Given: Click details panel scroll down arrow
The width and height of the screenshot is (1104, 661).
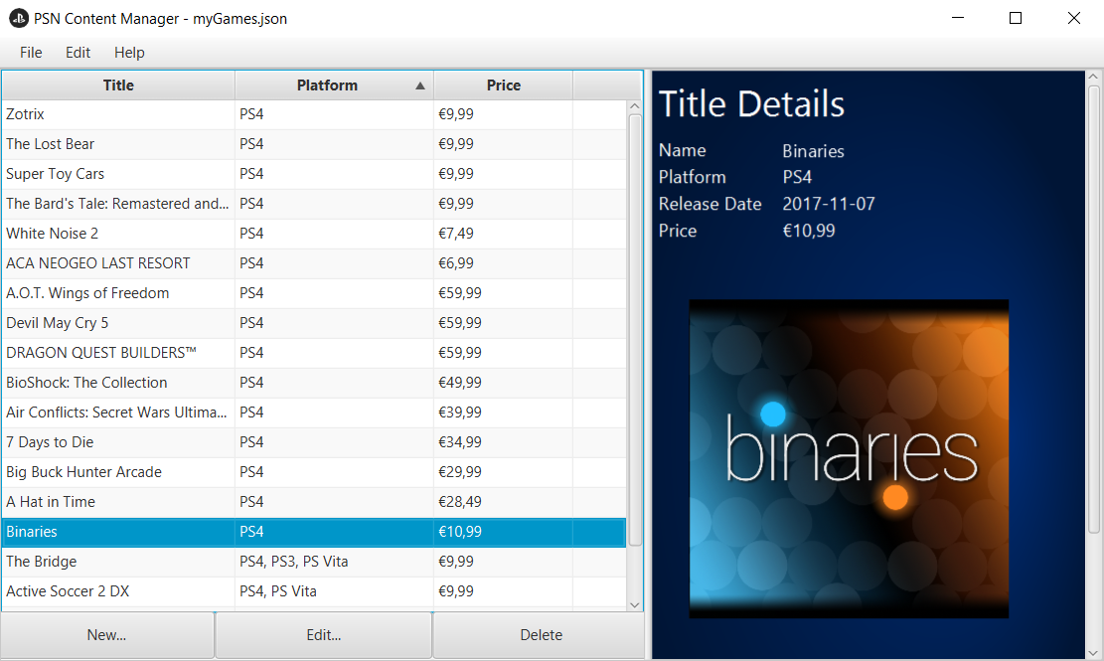Looking at the screenshot, I should point(1093,653).
